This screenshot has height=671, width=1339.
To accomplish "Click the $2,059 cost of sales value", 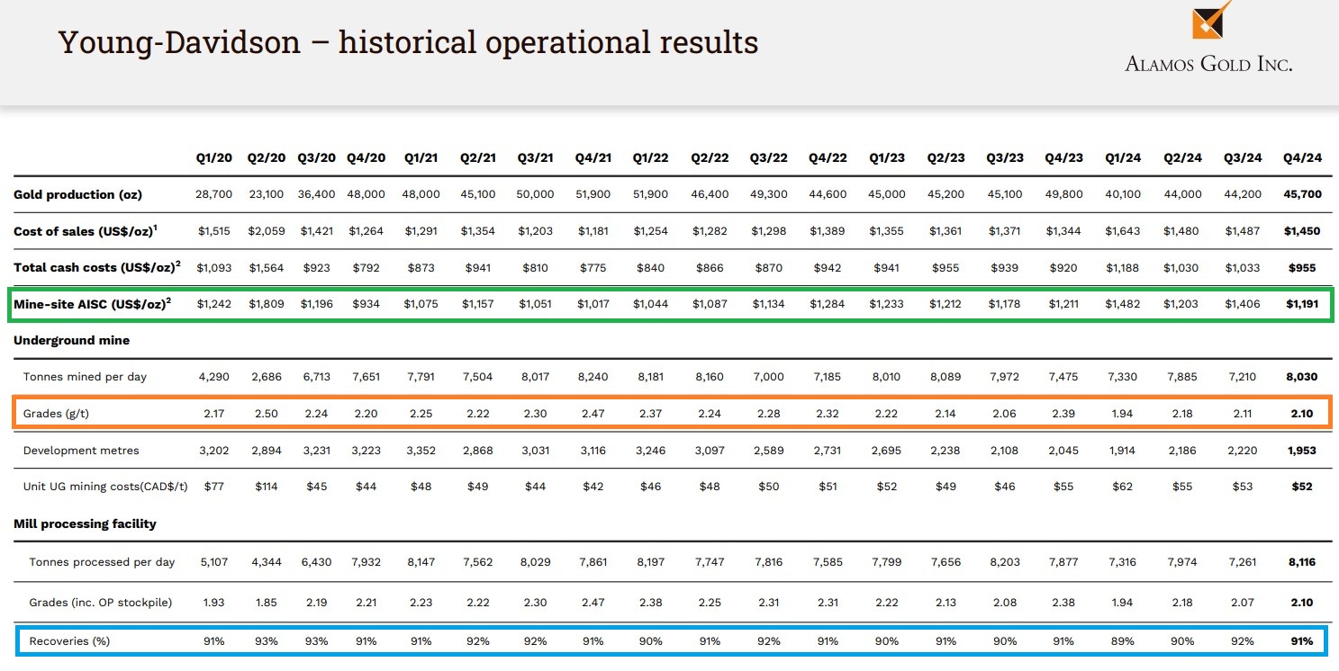I will (267, 231).
